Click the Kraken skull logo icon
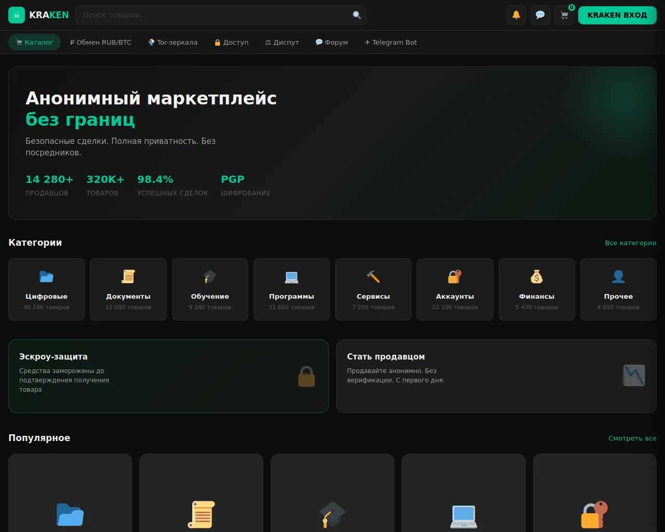Image resolution: width=665 pixels, height=532 pixels. click(17, 15)
